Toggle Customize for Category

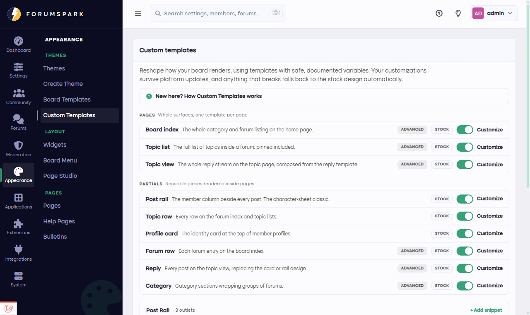coord(465,286)
